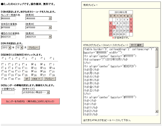Viewport: 163px width, 126px height.
Task: Click the preview button next to month selector
Action: click(x=33, y=48)
